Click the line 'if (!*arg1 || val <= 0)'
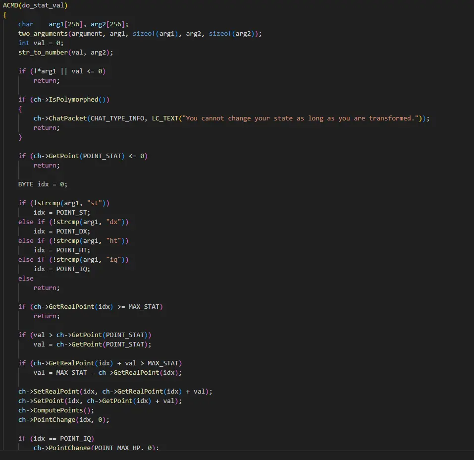474x460 pixels. 62,71
